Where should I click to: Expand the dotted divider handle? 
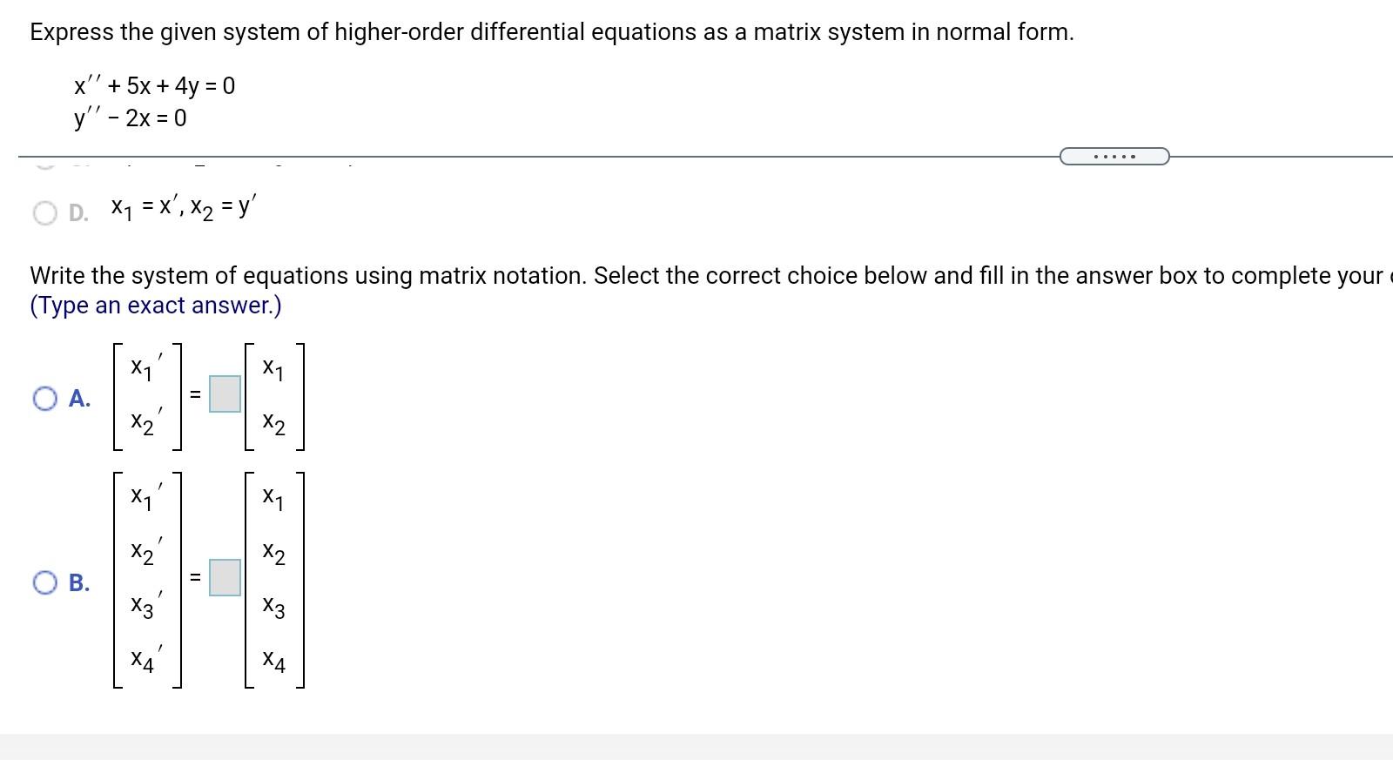coord(1114,157)
